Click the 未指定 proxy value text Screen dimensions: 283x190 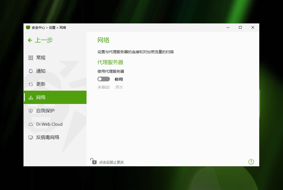[x=104, y=87]
